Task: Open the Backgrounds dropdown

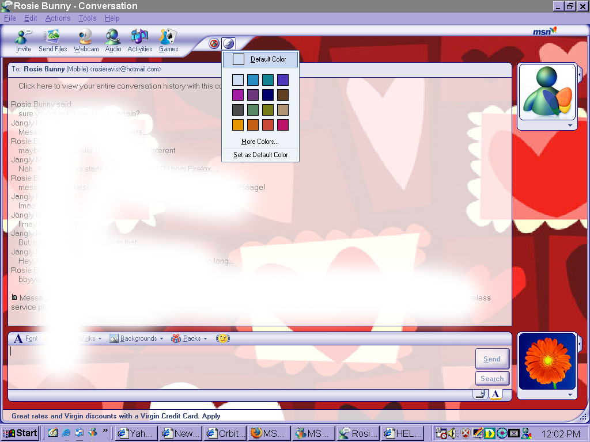Action: (137, 338)
